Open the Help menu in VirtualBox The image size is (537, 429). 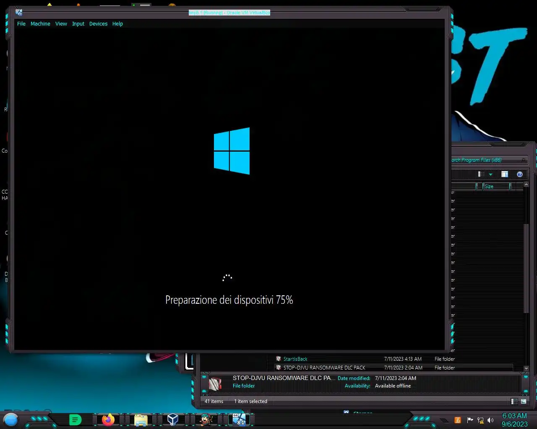[x=117, y=24]
